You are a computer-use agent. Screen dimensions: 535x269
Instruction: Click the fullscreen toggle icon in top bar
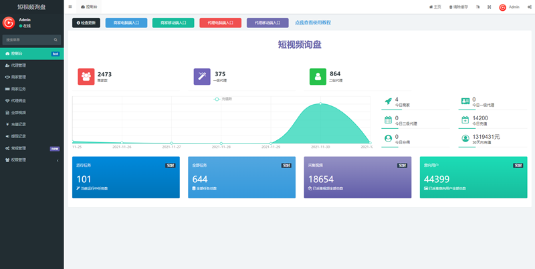[x=489, y=7]
